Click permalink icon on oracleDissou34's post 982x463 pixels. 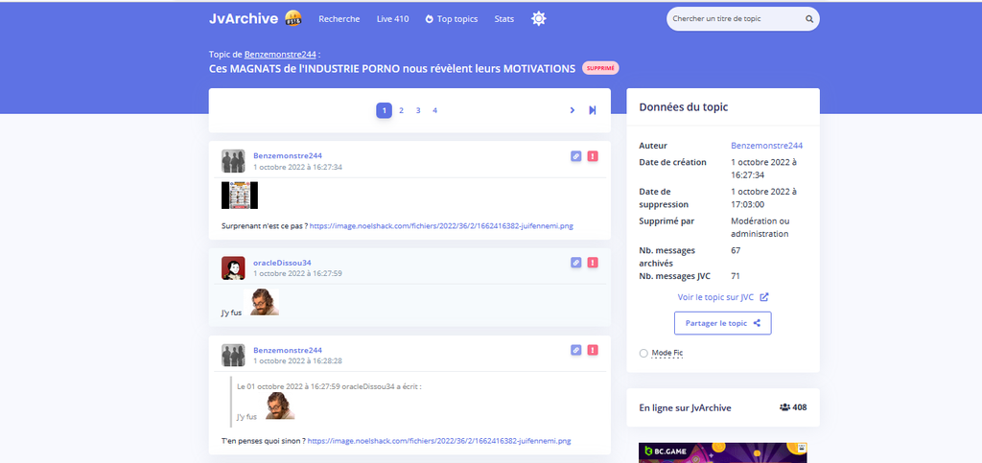[575, 263]
